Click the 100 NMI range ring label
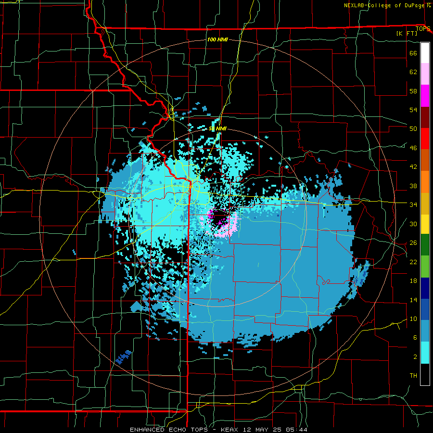The image size is (433, 433). [217, 39]
